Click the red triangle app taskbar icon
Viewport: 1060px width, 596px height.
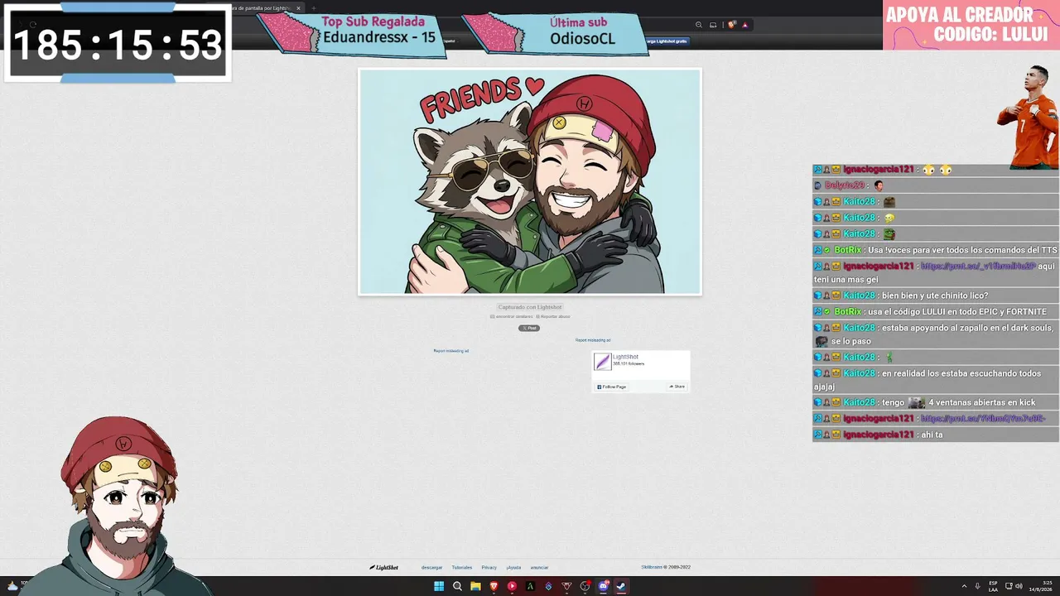coord(566,586)
